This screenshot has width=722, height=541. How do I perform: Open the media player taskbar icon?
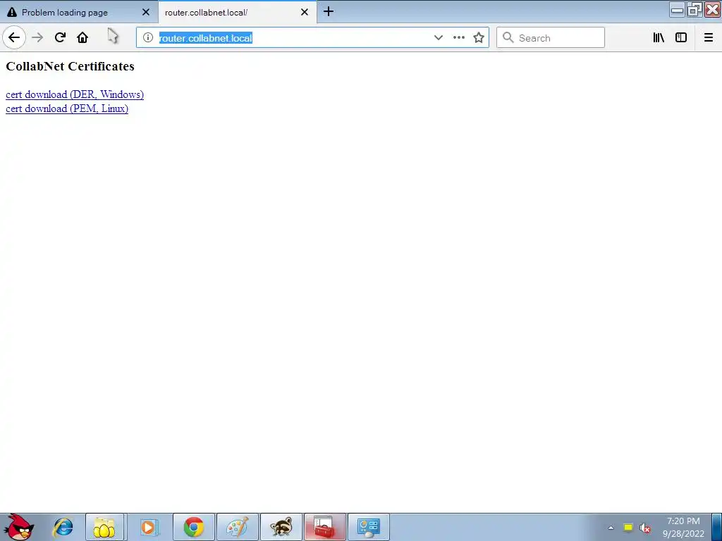(148, 527)
